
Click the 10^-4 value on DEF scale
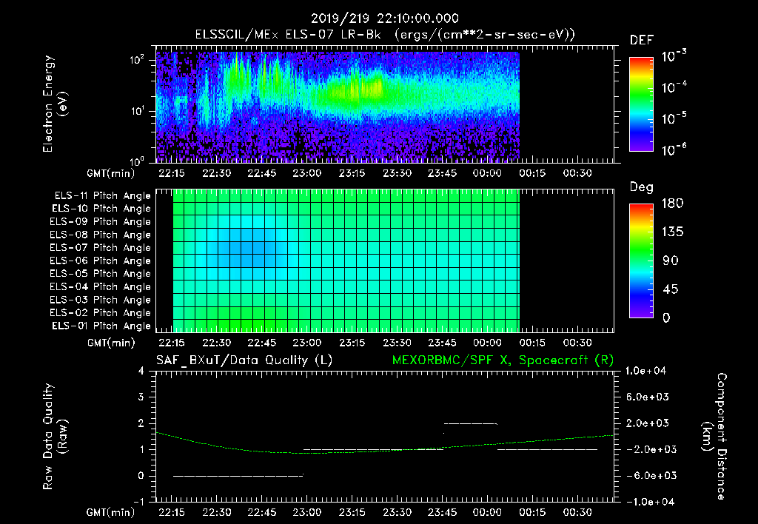(x=674, y=87)
